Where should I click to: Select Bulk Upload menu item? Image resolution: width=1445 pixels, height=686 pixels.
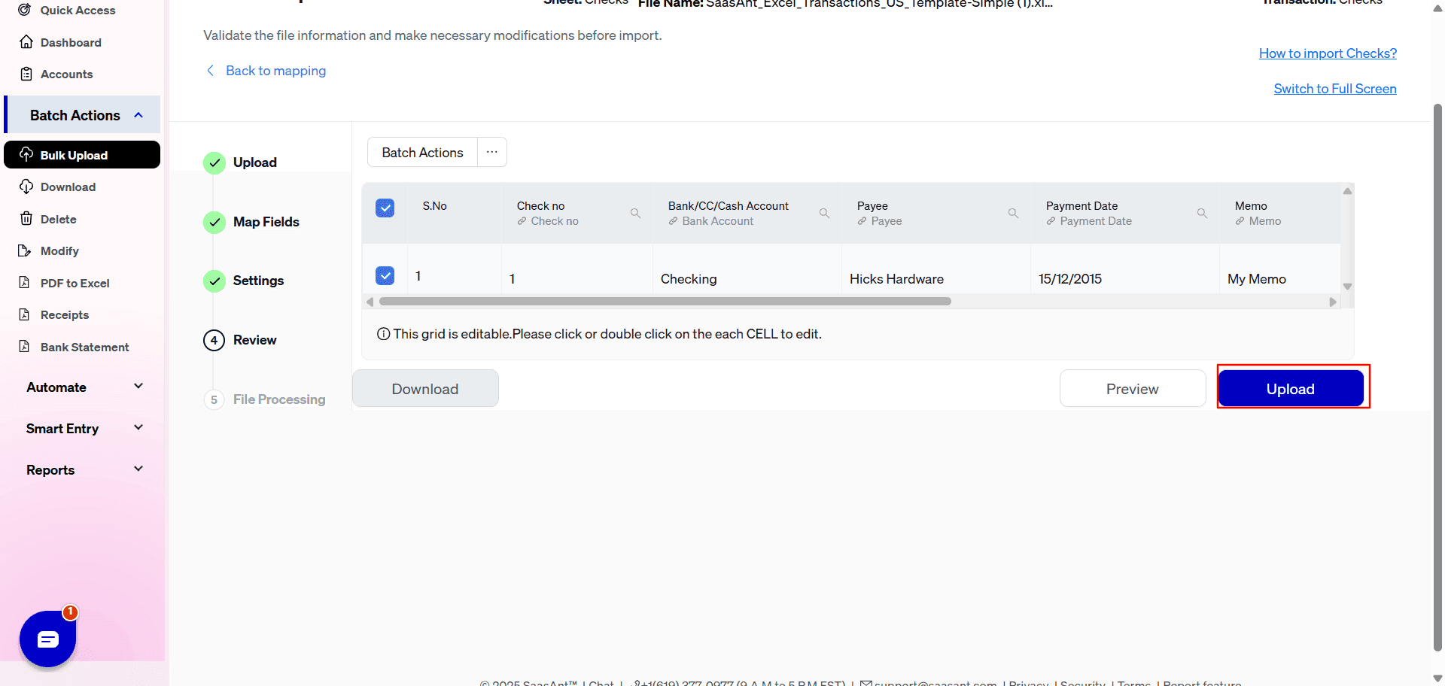[82, 154]
